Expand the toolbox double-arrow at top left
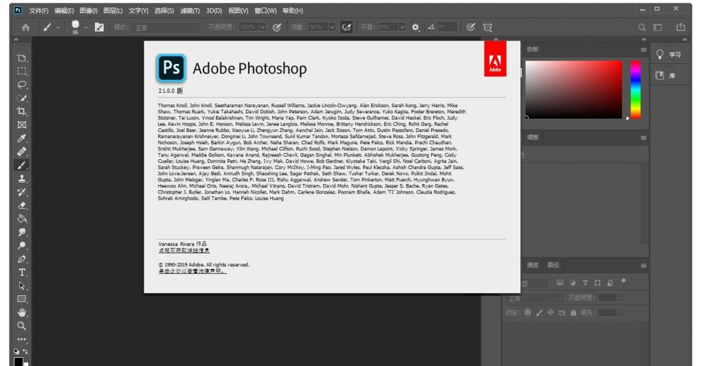704x366 pixels. (x=16, y=40)
